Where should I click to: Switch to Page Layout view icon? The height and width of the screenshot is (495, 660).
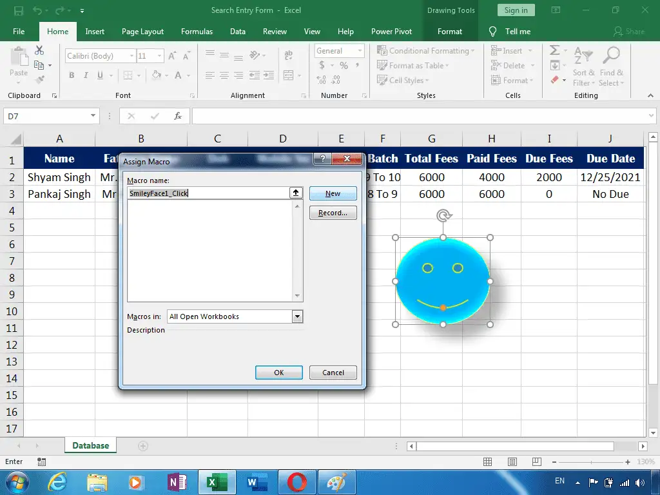coord(512,461)
